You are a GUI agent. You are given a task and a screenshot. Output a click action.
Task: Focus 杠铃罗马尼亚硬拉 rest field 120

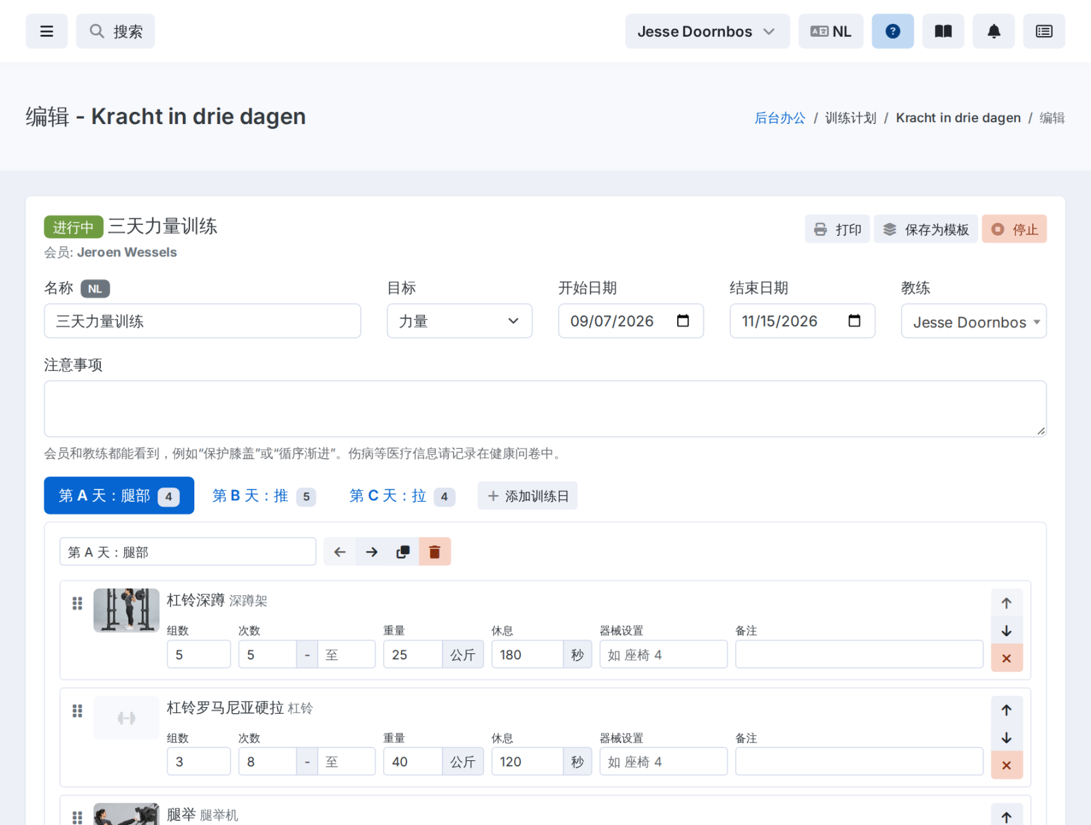coord(528,762)
